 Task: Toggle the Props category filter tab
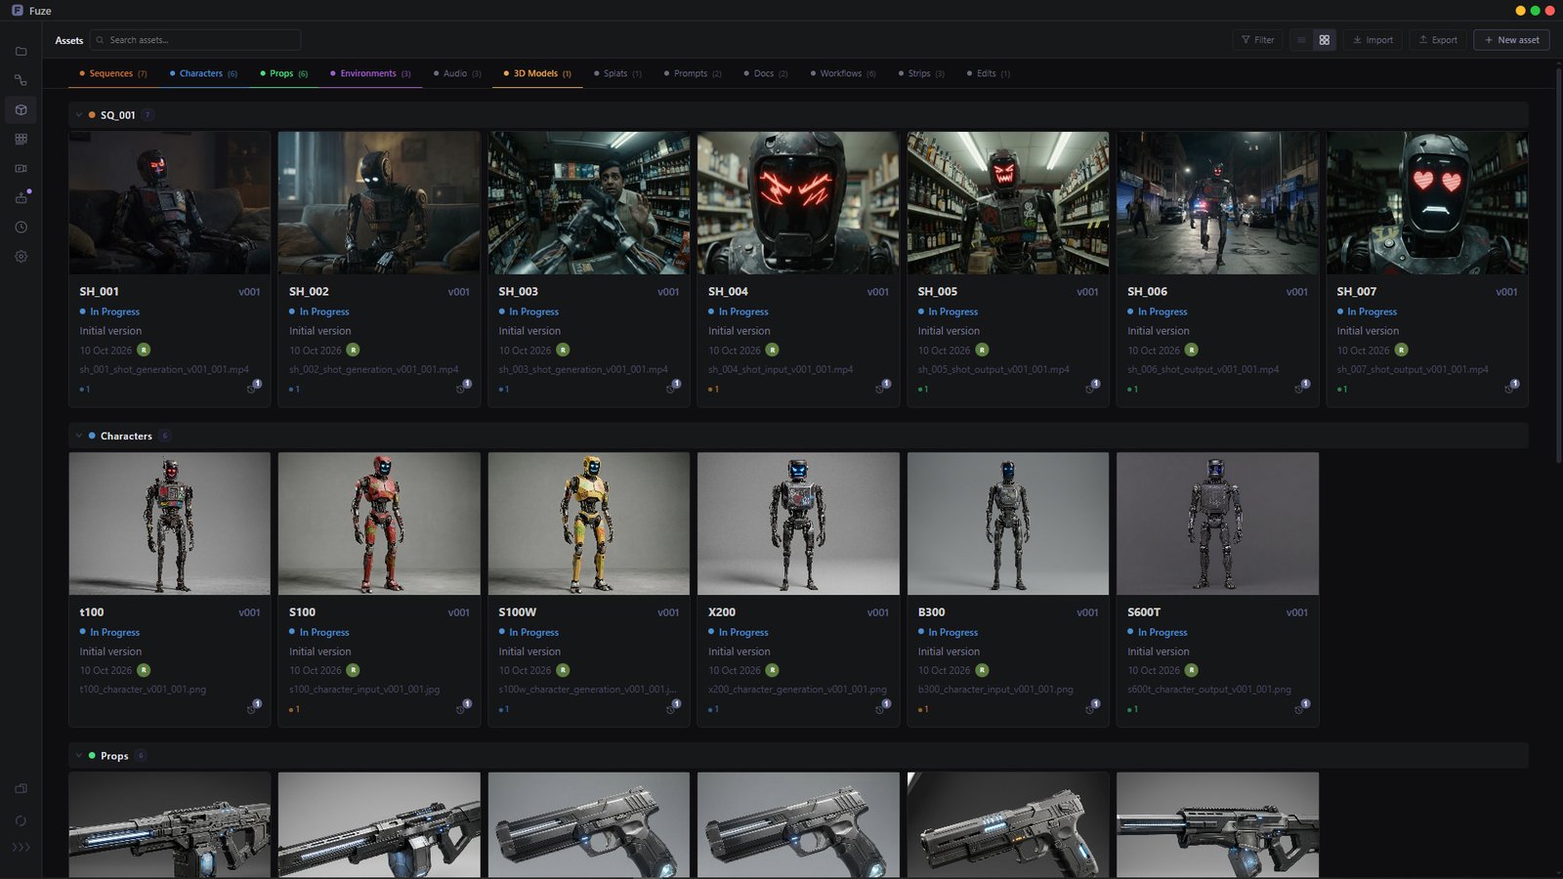point(284,73)
